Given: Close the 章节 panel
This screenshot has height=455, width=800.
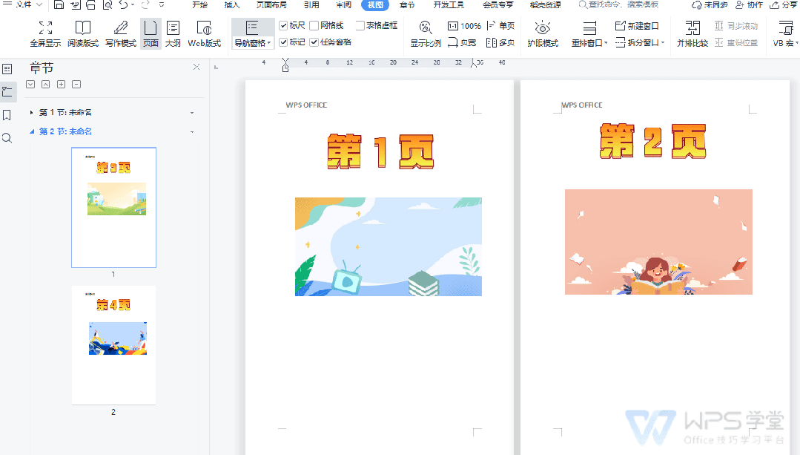Looking at the screenshot, I should point(196,67).
